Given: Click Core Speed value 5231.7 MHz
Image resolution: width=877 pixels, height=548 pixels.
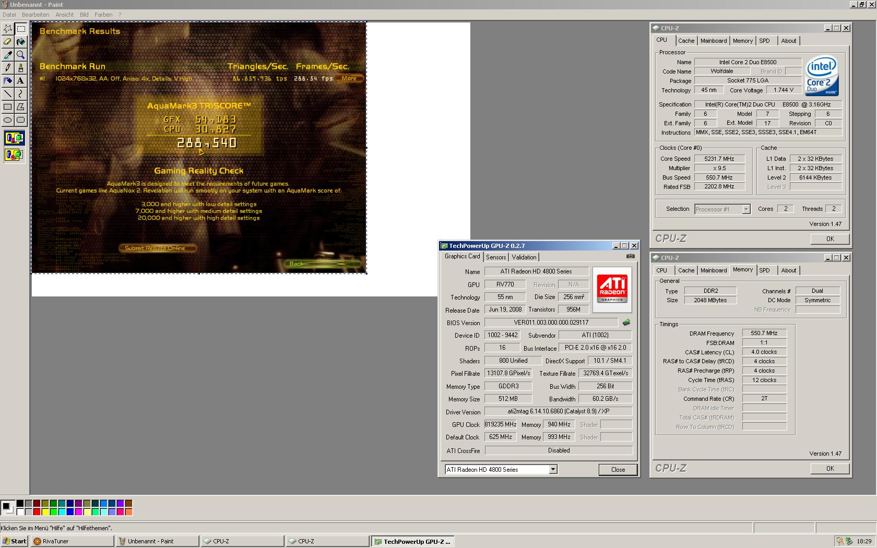Looking at the screenshot, I should coord(719,159).
